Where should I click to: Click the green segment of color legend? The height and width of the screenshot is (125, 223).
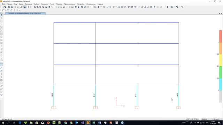[221, 73]
